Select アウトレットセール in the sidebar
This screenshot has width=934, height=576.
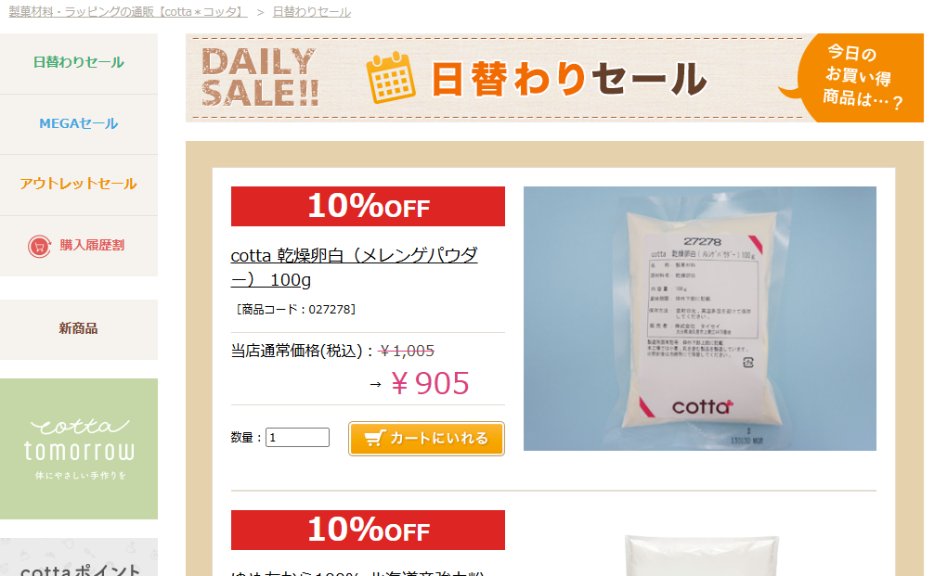79,184
